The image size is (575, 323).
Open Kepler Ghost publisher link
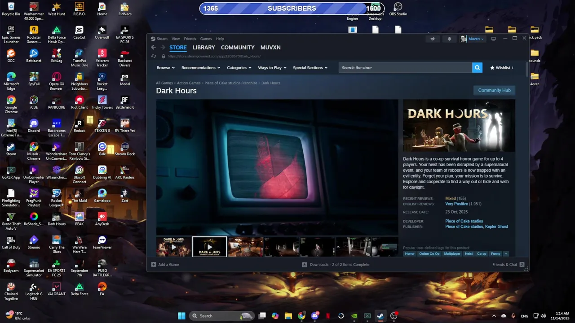coord(496,227)
